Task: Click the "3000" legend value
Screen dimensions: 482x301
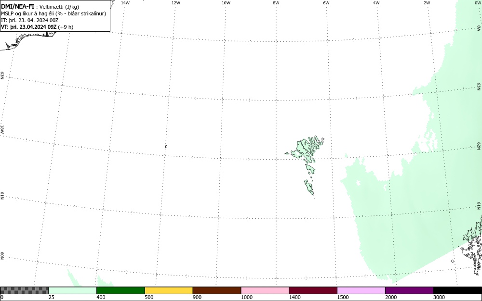Action: click(x=439, y=297)
